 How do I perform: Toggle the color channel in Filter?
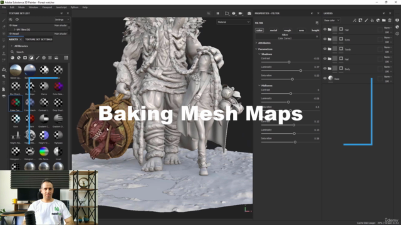pyautogui.click(x=259, y=31)
